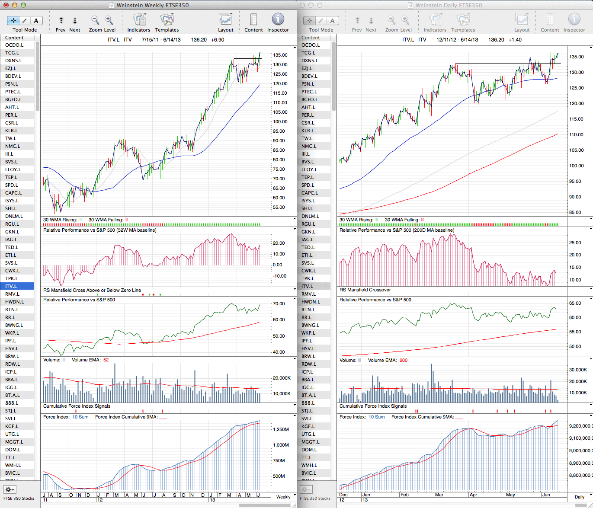Click the weekly symbol list vertical scrollbar
Viewport: 593px width, 508px height.
pyautogui.click(x=38, y=78)
